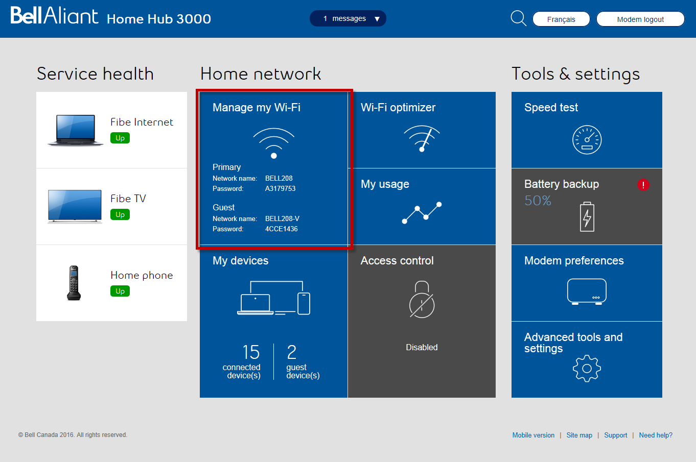The height and width of the screenshot is (462, 696).
Task: Click the Up status badge for Fibe Internet
Action: click(120, 138)
